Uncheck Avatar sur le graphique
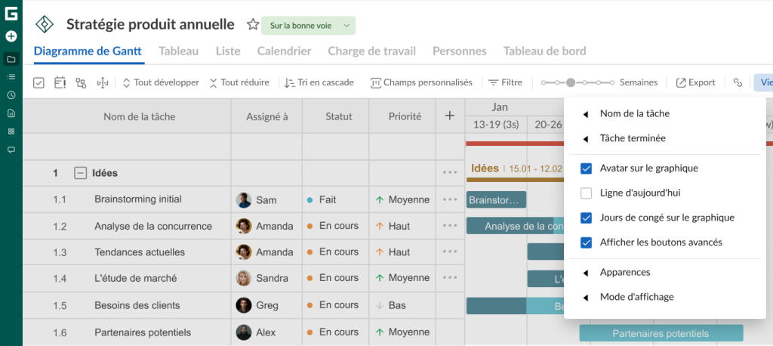Image resolution: width=773 pixels, height=346 pixels. tap(586, 168)
